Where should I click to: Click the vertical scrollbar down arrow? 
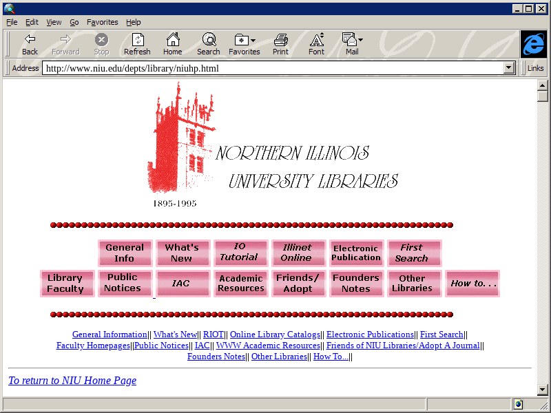click(542, 390)
